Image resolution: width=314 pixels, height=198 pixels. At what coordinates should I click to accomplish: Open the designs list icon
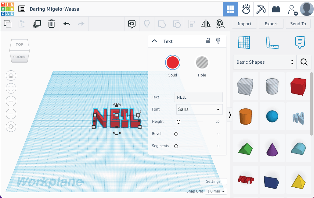tap(22, 9)
